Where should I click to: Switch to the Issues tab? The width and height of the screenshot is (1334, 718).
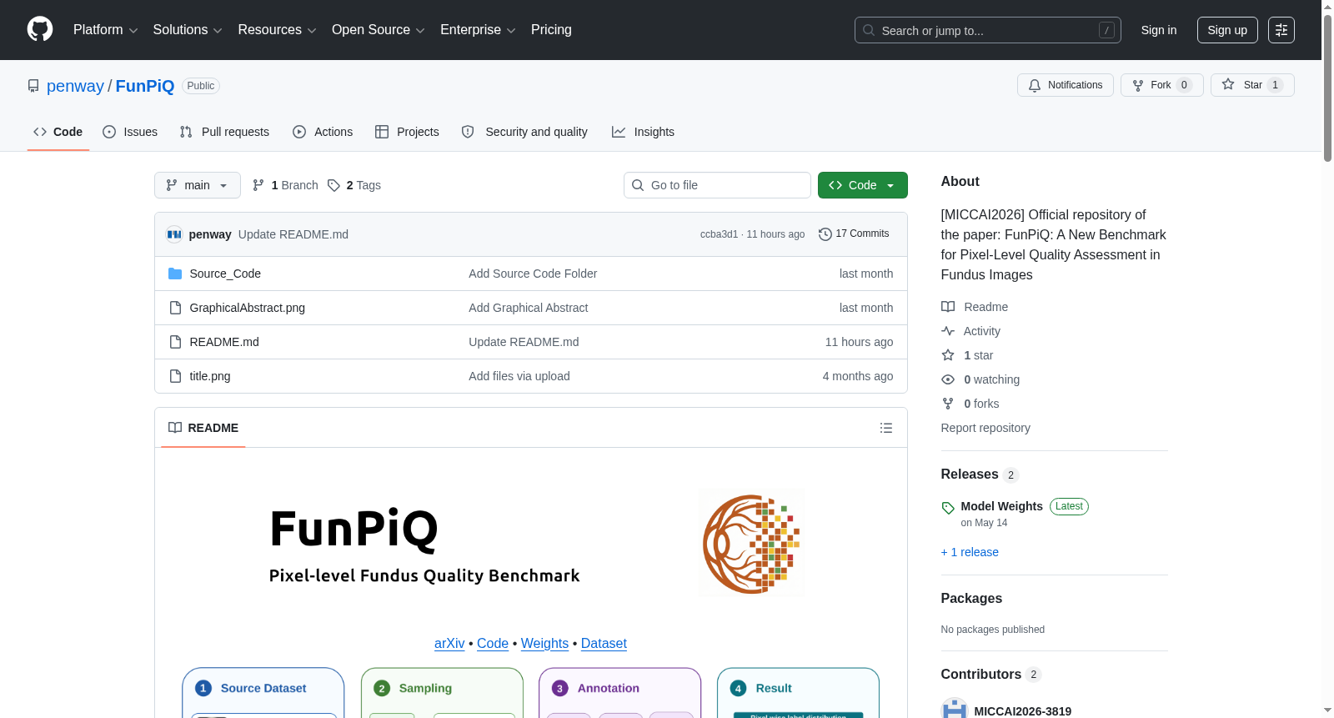(x=130, y=132)
